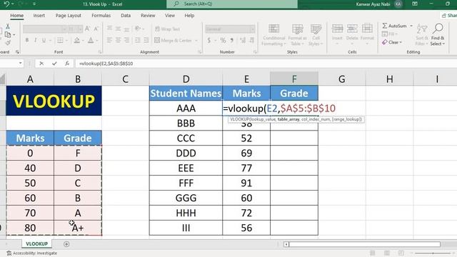Viewport: 457px width, 257px height.
Task: Click the Orientation text angle icon
Action: [138, 29]
